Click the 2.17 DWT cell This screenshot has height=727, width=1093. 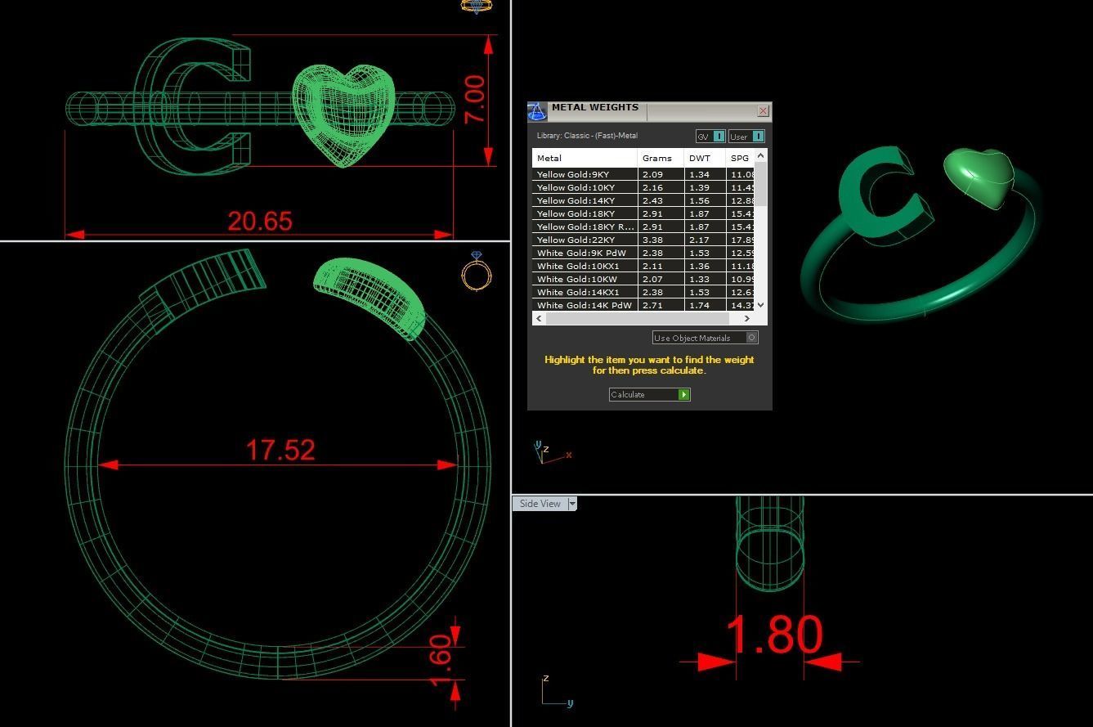click(705, 240)
